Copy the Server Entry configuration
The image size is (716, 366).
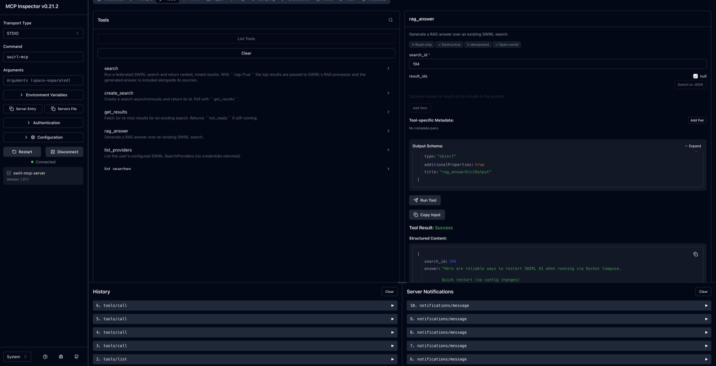click(23, 109)
